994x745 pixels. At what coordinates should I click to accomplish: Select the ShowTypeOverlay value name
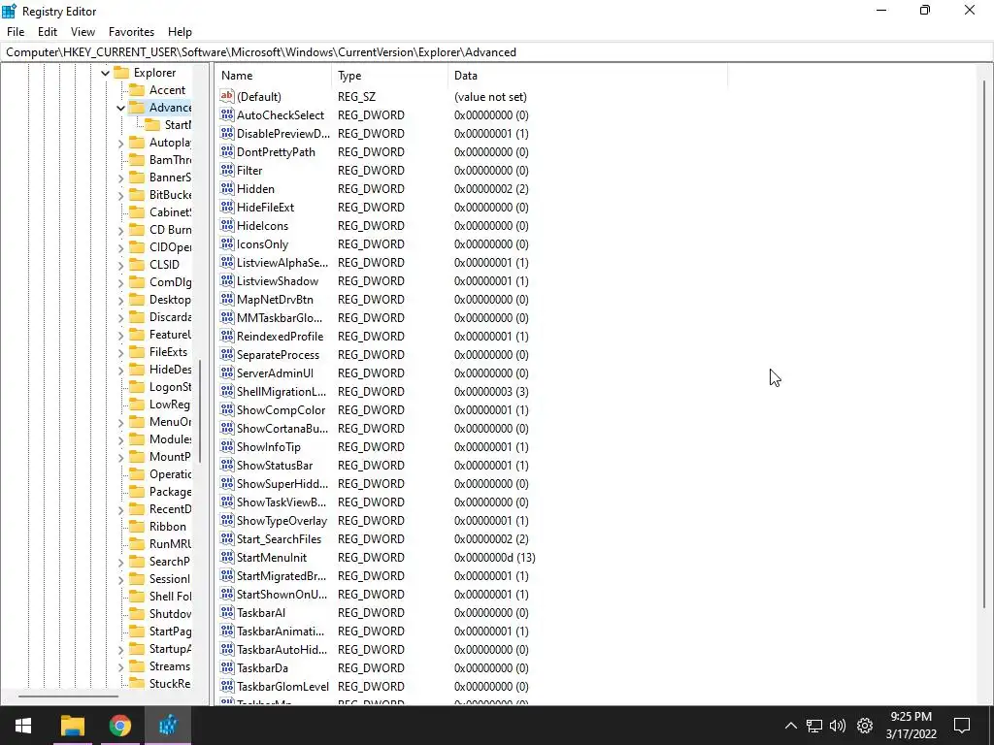(x=282, y=521)
